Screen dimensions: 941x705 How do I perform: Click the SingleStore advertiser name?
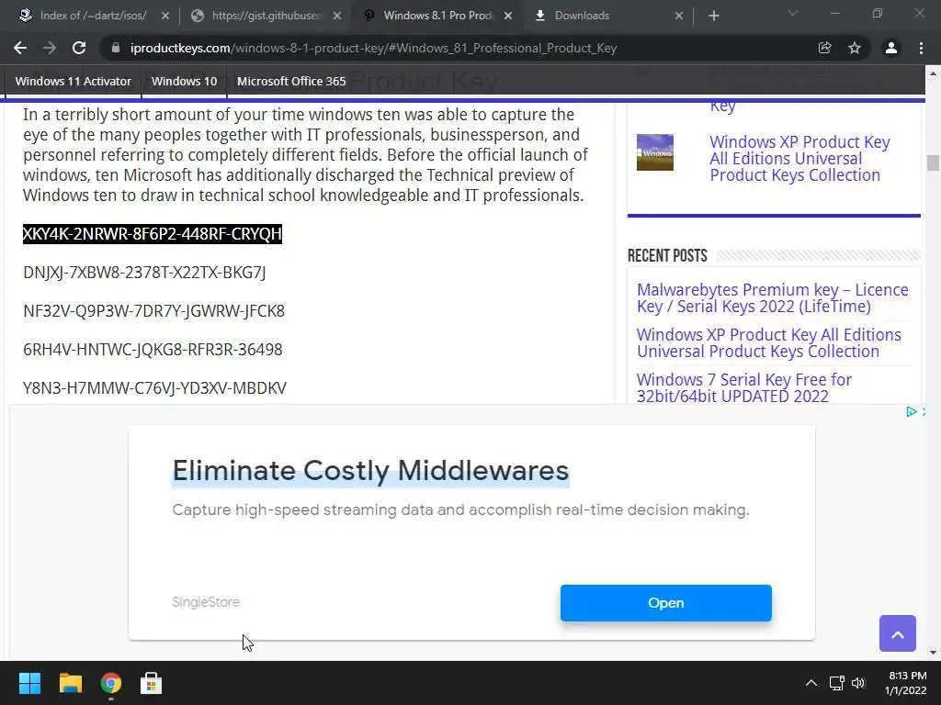206,602
